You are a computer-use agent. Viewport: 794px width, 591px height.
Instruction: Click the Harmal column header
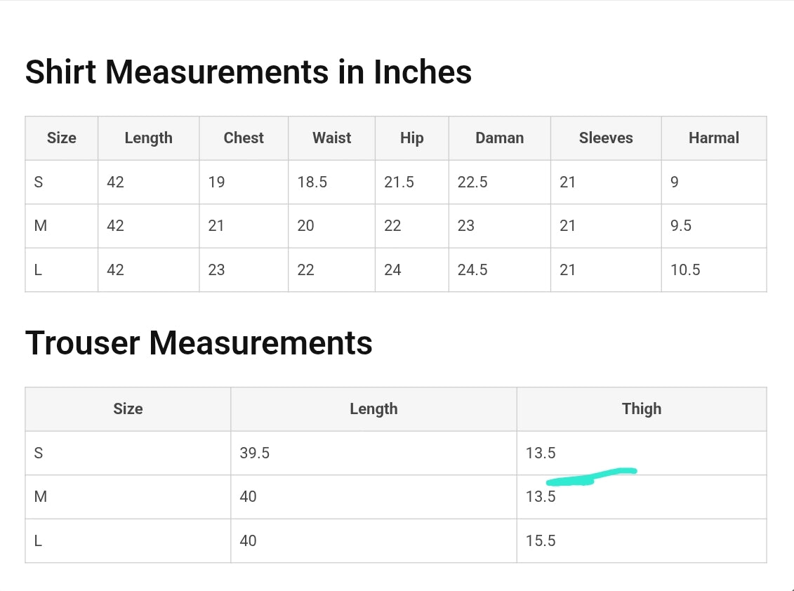(x=713, y=138)
